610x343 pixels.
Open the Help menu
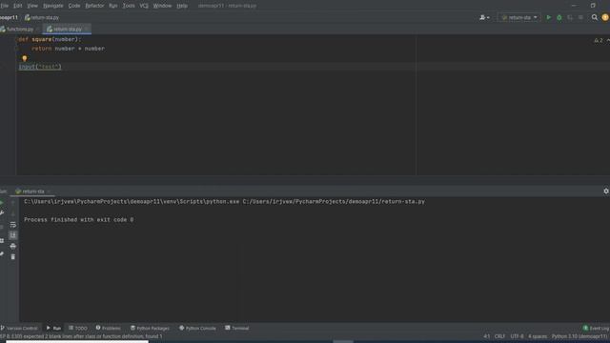click(182, 6)
